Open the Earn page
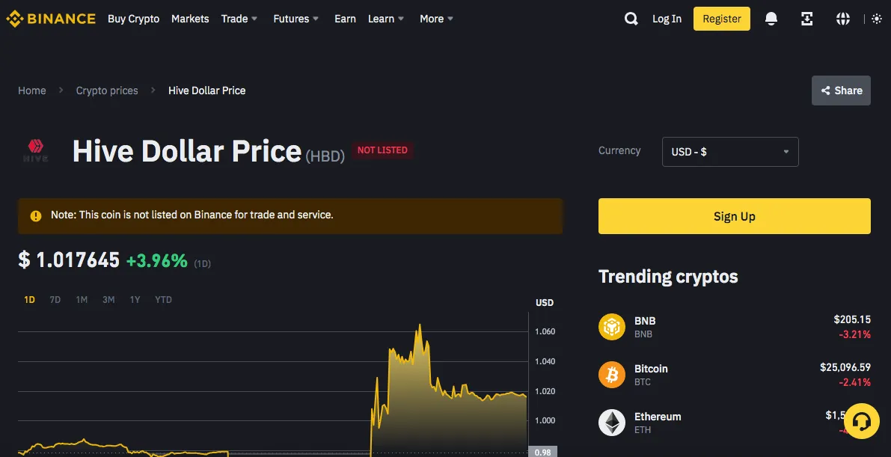891x457 pixels. click(x=345, y=19)
